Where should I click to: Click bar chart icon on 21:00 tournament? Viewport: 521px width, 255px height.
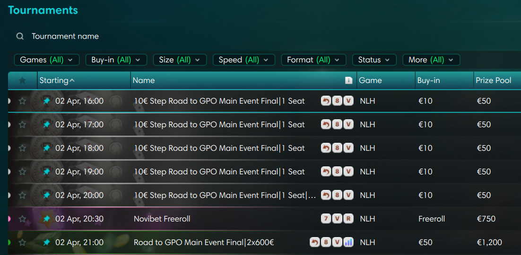point(348,242)
